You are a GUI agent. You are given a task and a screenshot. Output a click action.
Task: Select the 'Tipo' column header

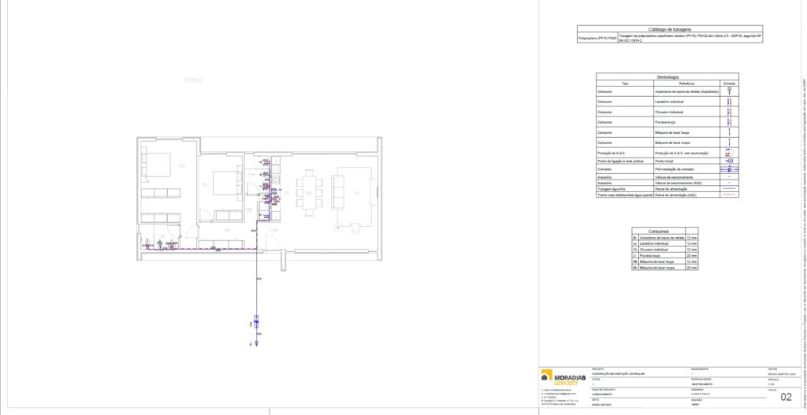(625, 83)
